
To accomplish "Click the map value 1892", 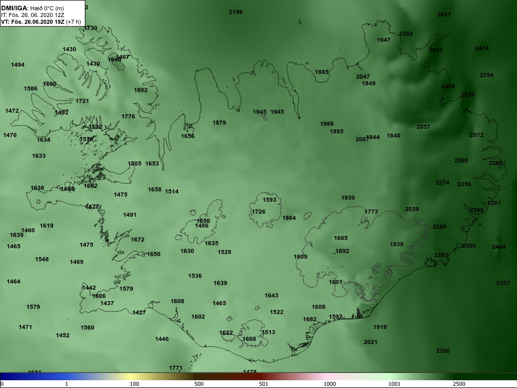I will click(342, 251).
